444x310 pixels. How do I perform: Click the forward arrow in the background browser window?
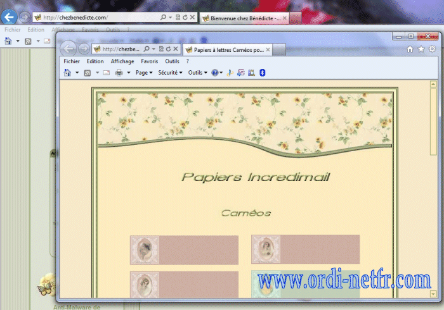pyautogui.click(x=25, y=17)
